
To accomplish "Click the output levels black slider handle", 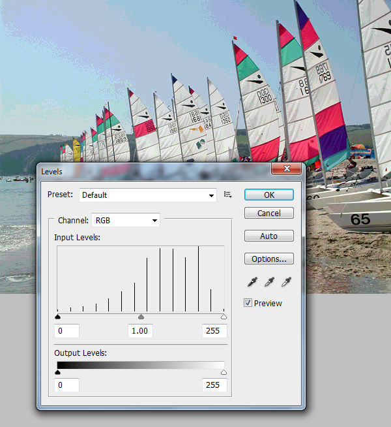I will [57, 373].
